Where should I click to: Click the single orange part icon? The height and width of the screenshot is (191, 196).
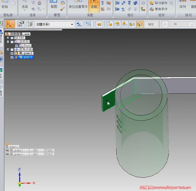[99, 24]
